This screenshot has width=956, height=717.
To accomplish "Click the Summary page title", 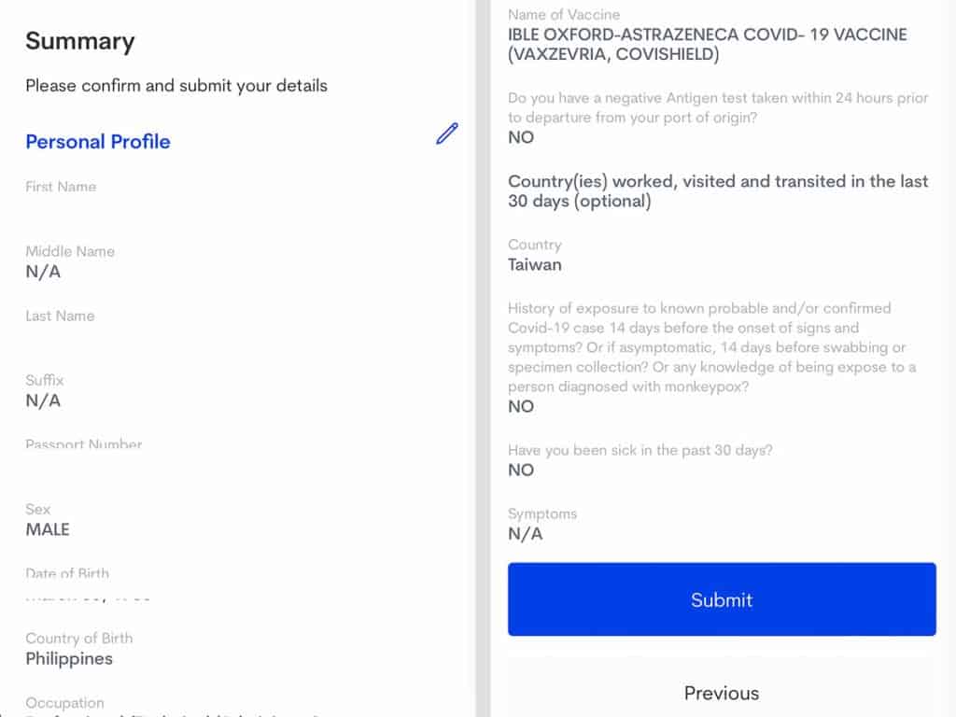I will 80,41.
